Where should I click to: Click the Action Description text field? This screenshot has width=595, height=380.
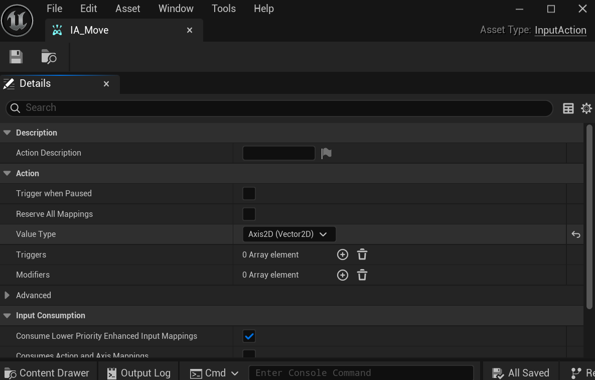pos(278,153)
